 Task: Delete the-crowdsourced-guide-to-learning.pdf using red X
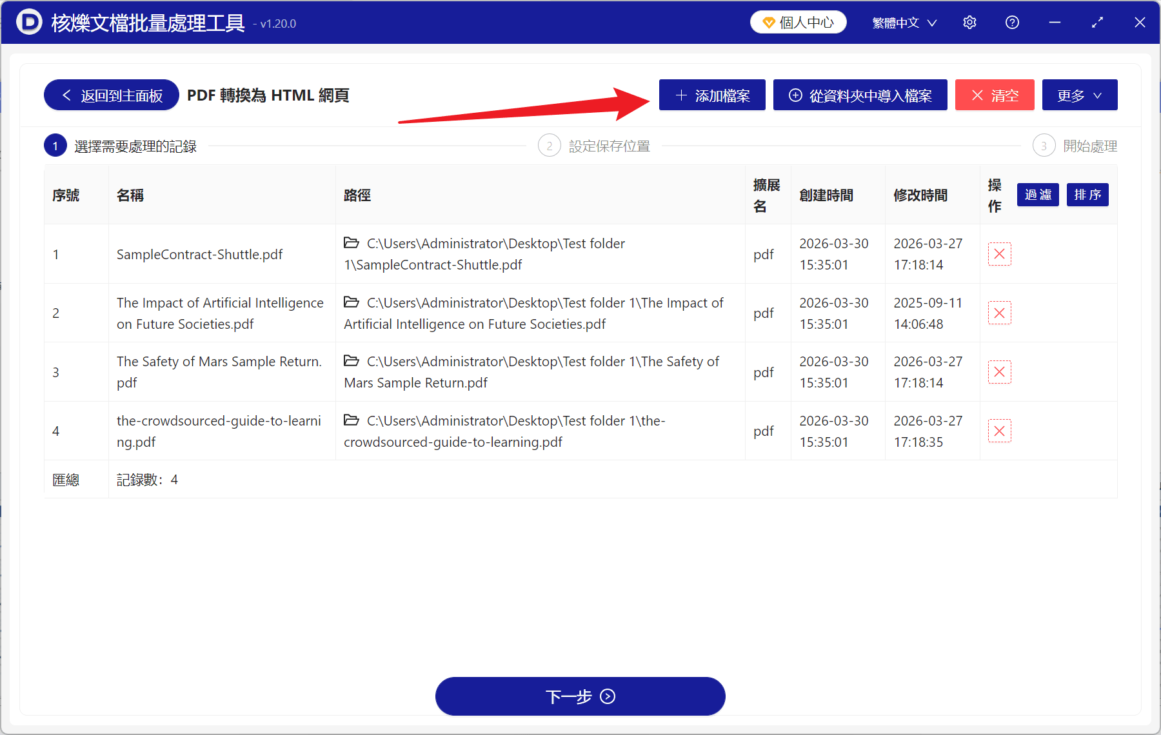(999, 431)
